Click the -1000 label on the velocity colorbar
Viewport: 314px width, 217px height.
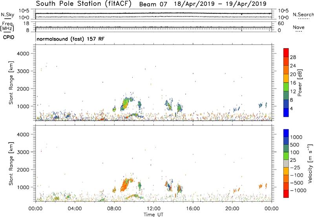point(298,190)
